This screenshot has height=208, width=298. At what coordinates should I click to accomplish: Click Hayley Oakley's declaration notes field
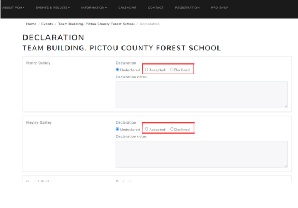click(x=201, y=154)
